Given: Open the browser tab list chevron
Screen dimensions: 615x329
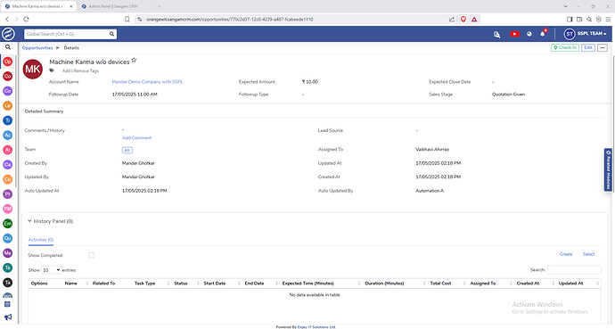Looking at the screenshot, I should 565,6.
